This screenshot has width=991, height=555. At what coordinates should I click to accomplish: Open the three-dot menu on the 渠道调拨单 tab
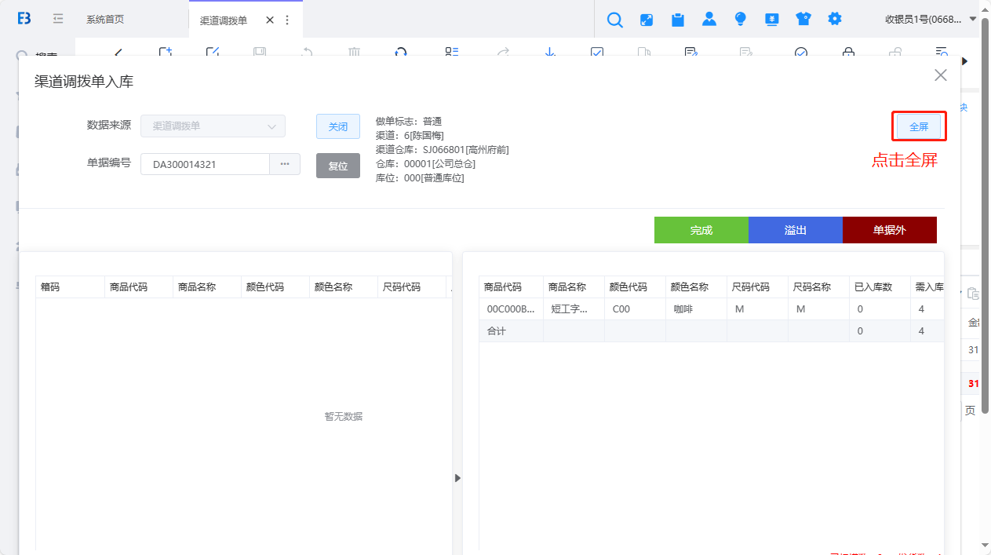click(x=286, y=20)
